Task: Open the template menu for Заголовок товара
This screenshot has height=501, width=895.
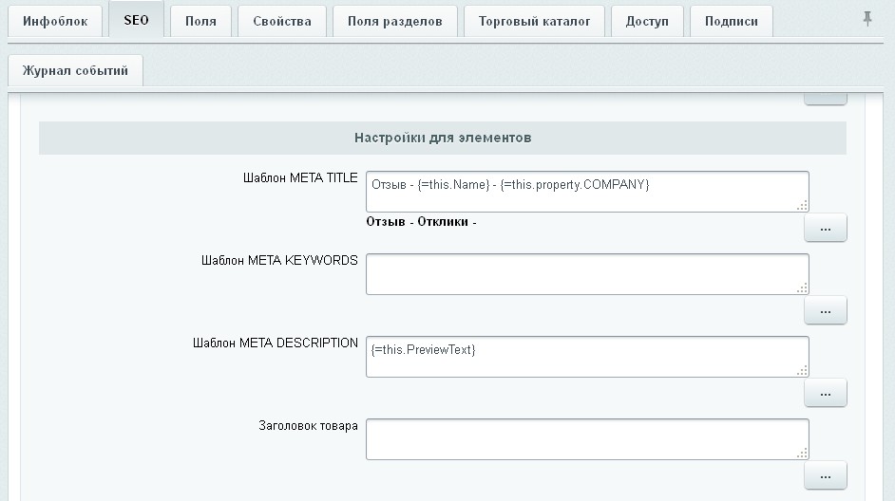Action: click(x=825, y=475)
